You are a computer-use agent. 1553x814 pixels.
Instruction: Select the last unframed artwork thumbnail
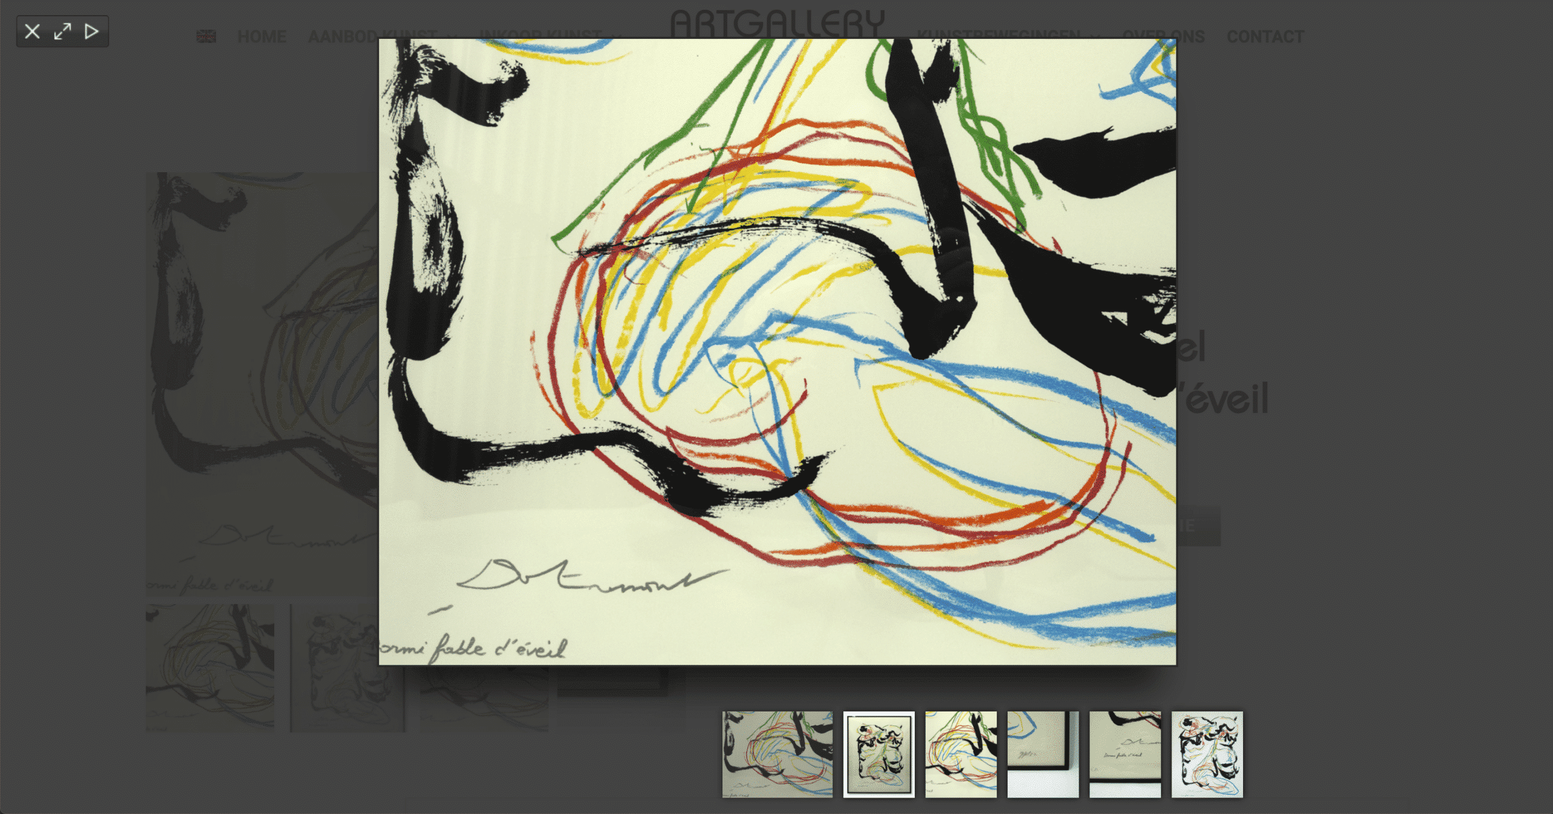click(x=1207, y=755)
